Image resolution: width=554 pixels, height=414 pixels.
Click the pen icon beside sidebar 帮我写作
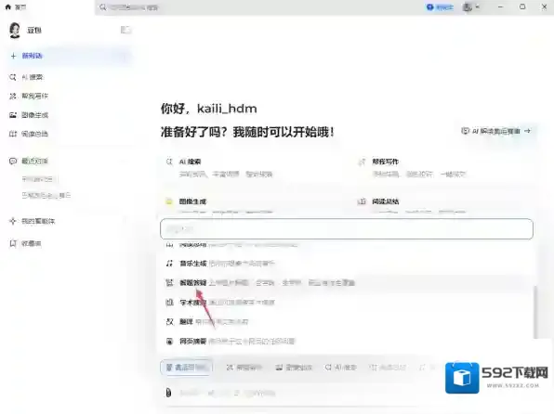[13, 96]
